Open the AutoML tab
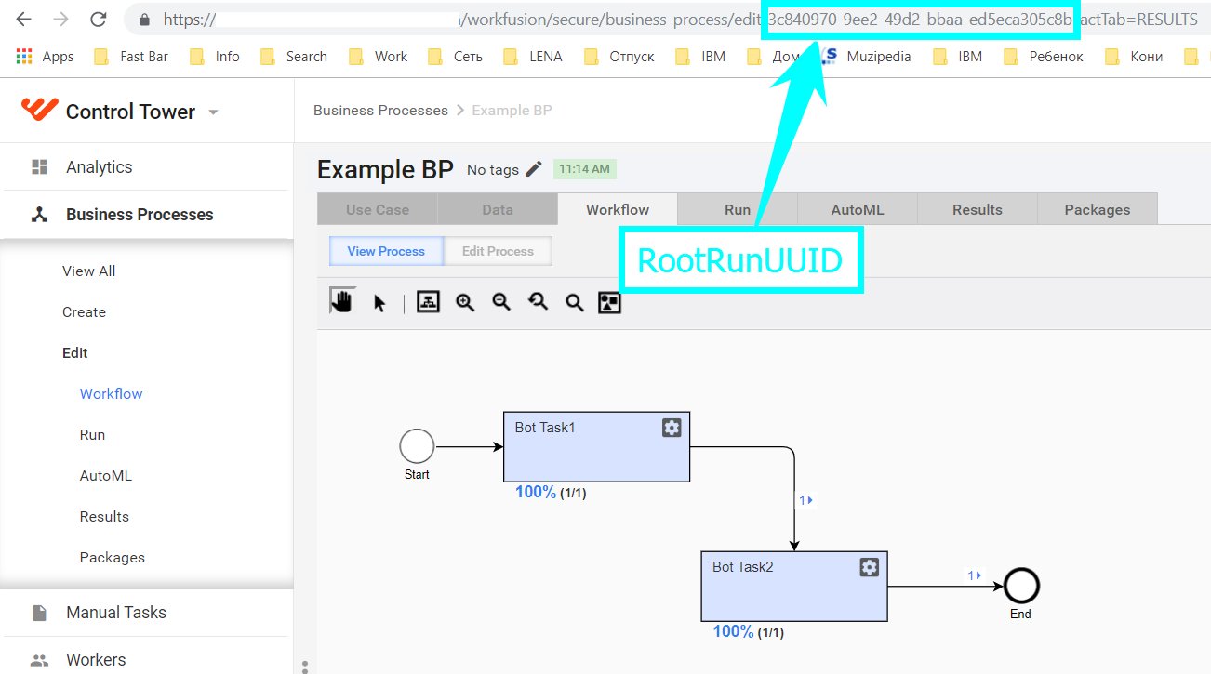 pos(858,209)
